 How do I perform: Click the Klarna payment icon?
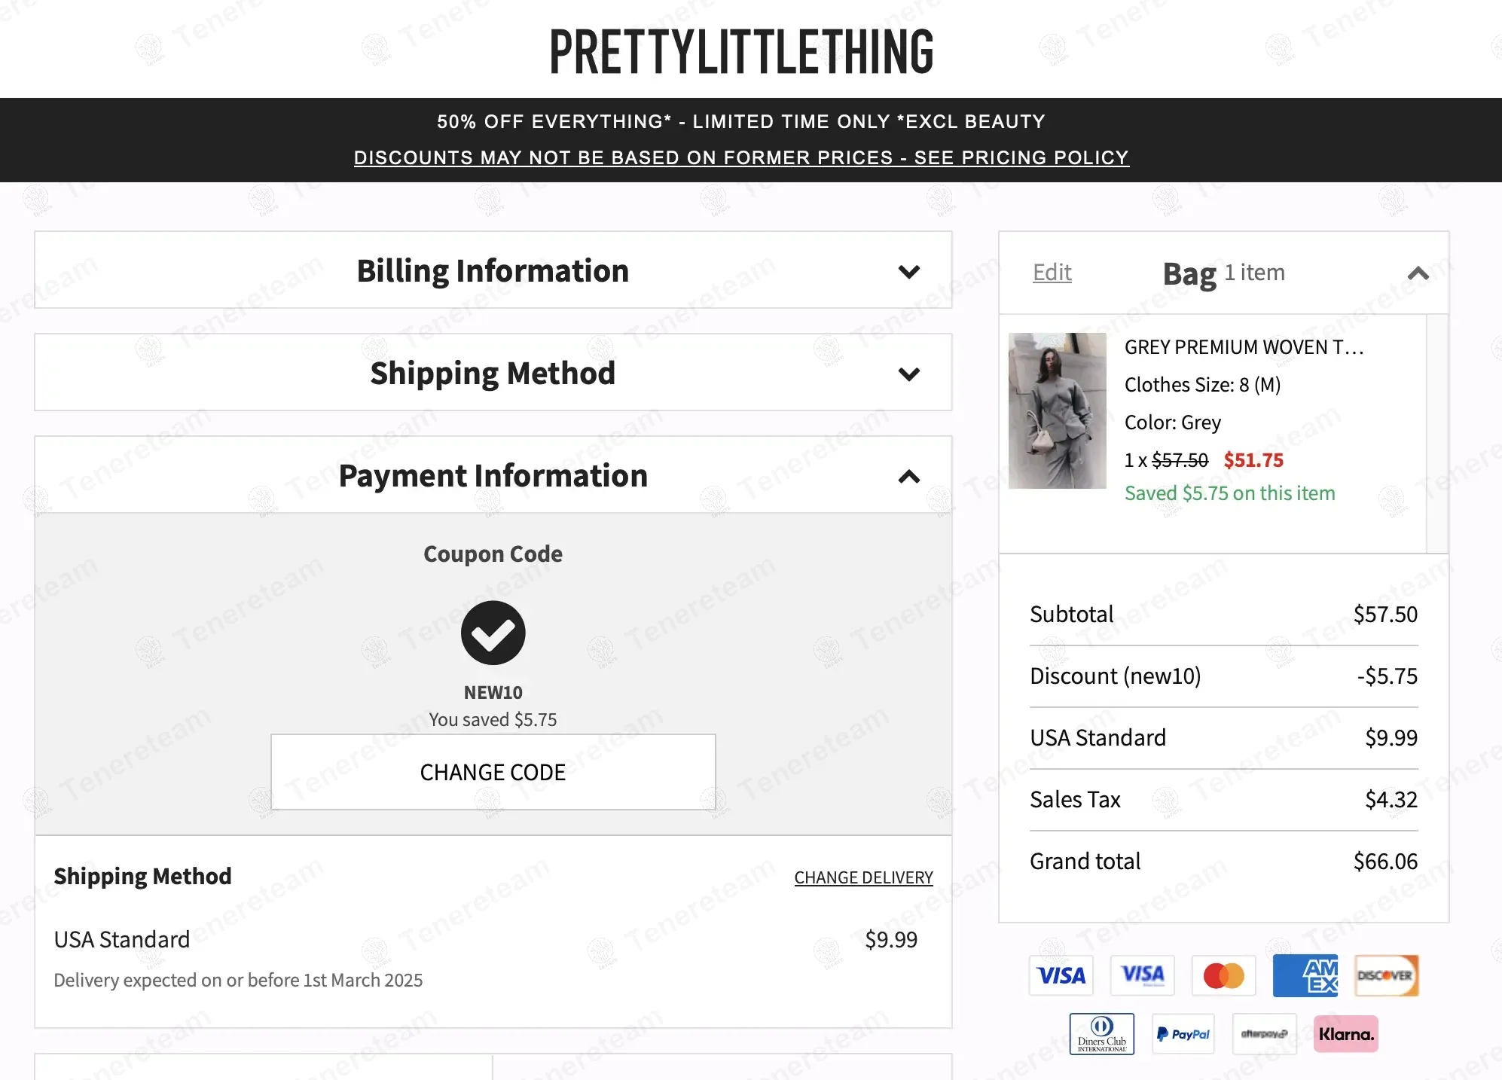(1345, 1034)
